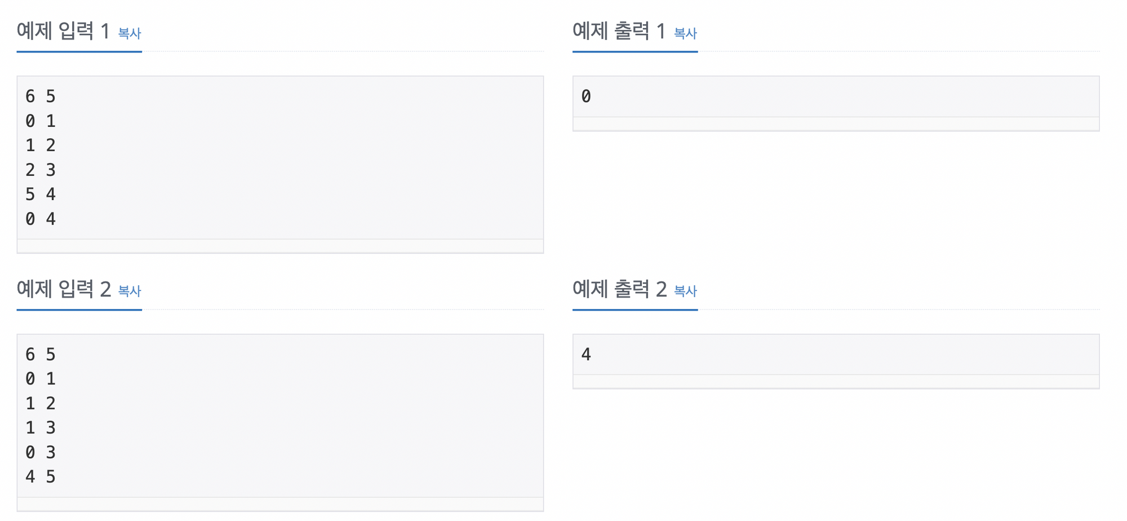
Task: Copy example input 2 via 복사 link
Action: [x=129, y=291]
